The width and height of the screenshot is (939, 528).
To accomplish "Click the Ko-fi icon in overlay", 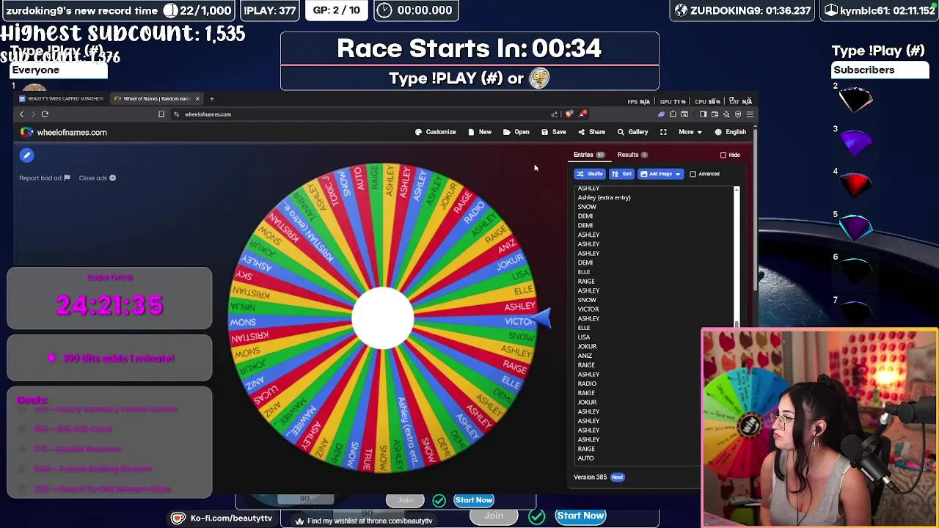I will tap(178, 518).
